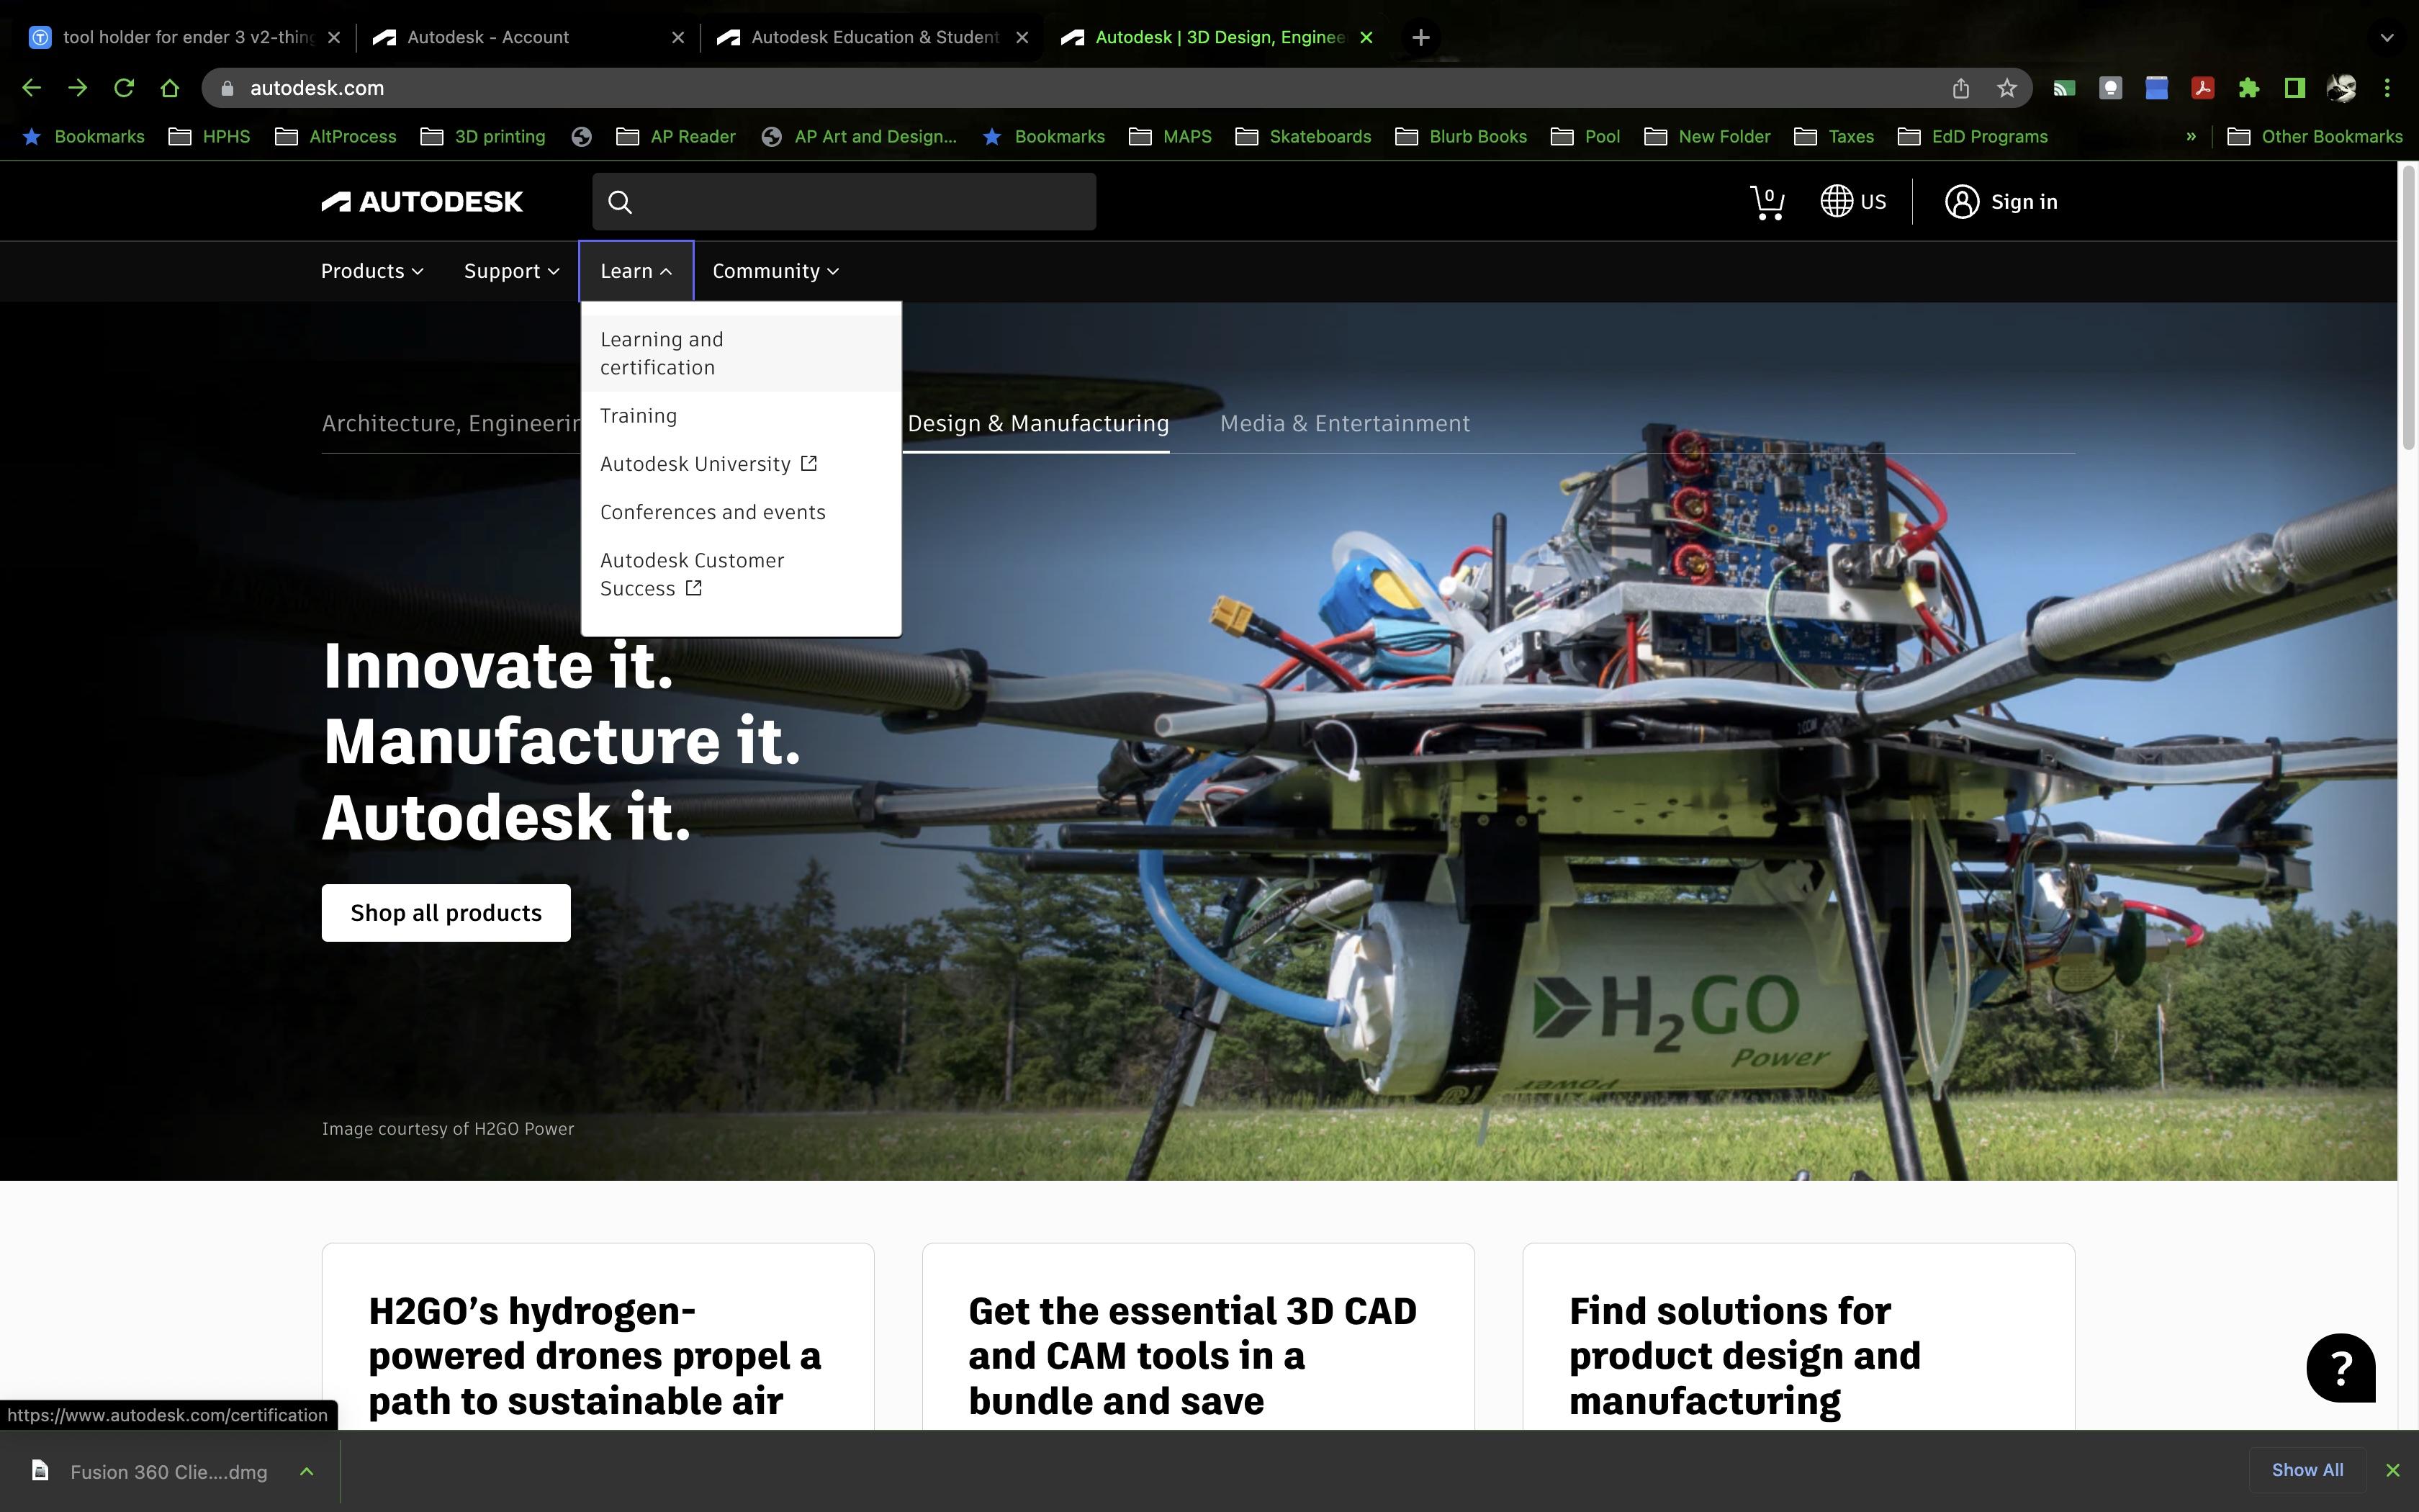Viewport: 2419px width, 1512px height.
Task: Close the Autodesk Education & Student tab
Action: (1022, 37)
